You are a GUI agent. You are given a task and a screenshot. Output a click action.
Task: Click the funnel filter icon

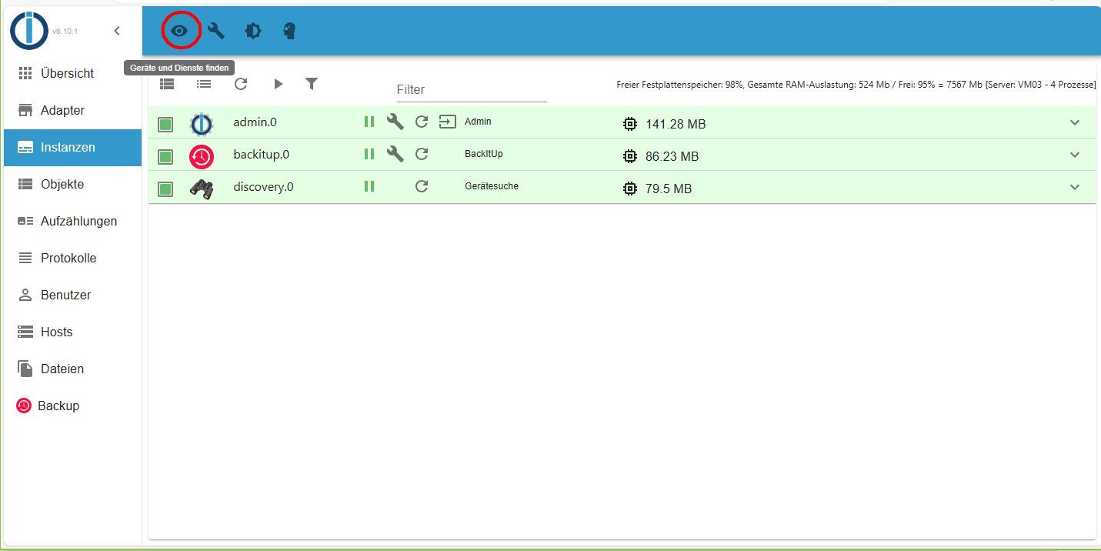312,84
